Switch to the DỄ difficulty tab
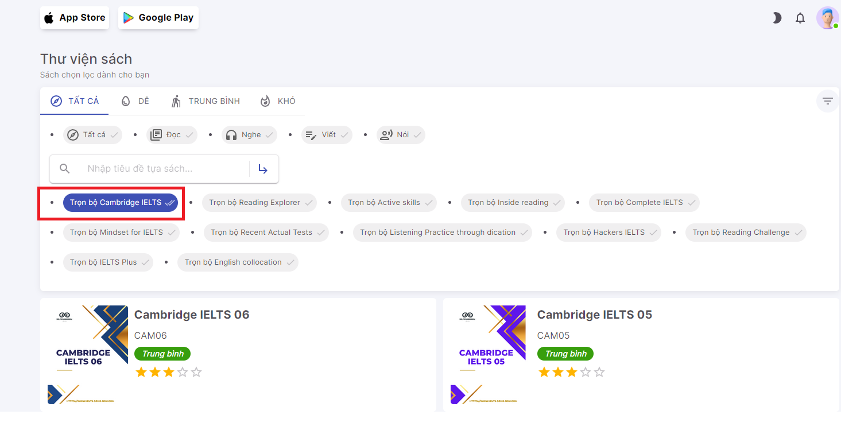The width and height of the screenshot is (841, 422). 134,101
